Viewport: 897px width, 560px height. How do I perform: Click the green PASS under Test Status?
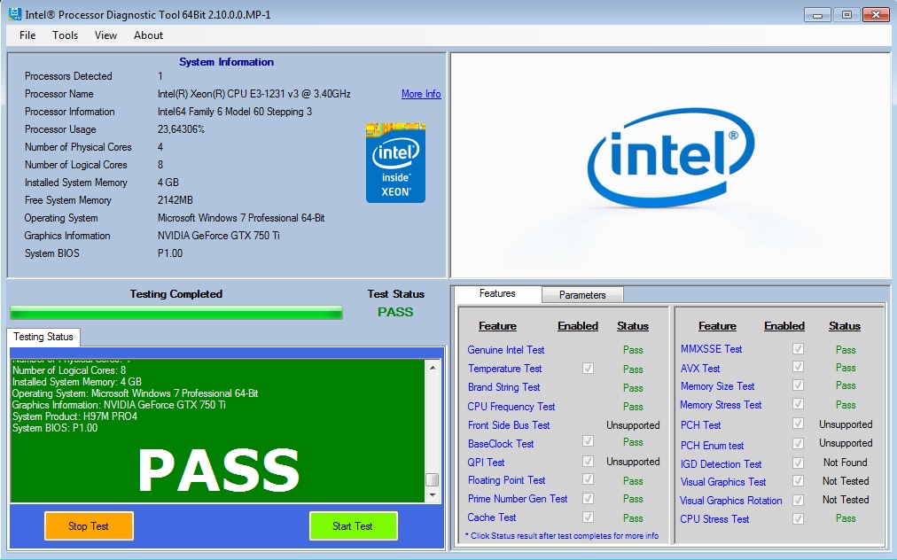pyautogui.click(x=395, y=312)
